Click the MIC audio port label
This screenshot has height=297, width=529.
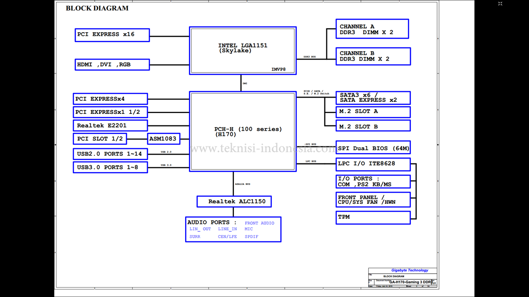tap(249, 229)
